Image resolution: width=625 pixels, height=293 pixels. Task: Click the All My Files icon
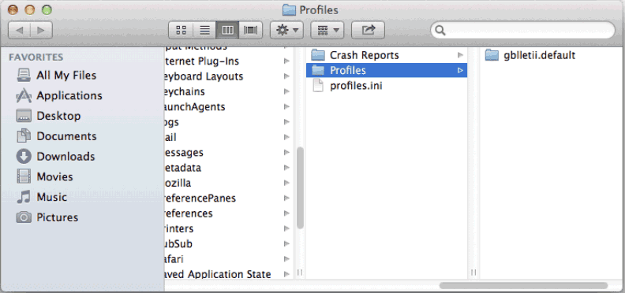[24, 76]
